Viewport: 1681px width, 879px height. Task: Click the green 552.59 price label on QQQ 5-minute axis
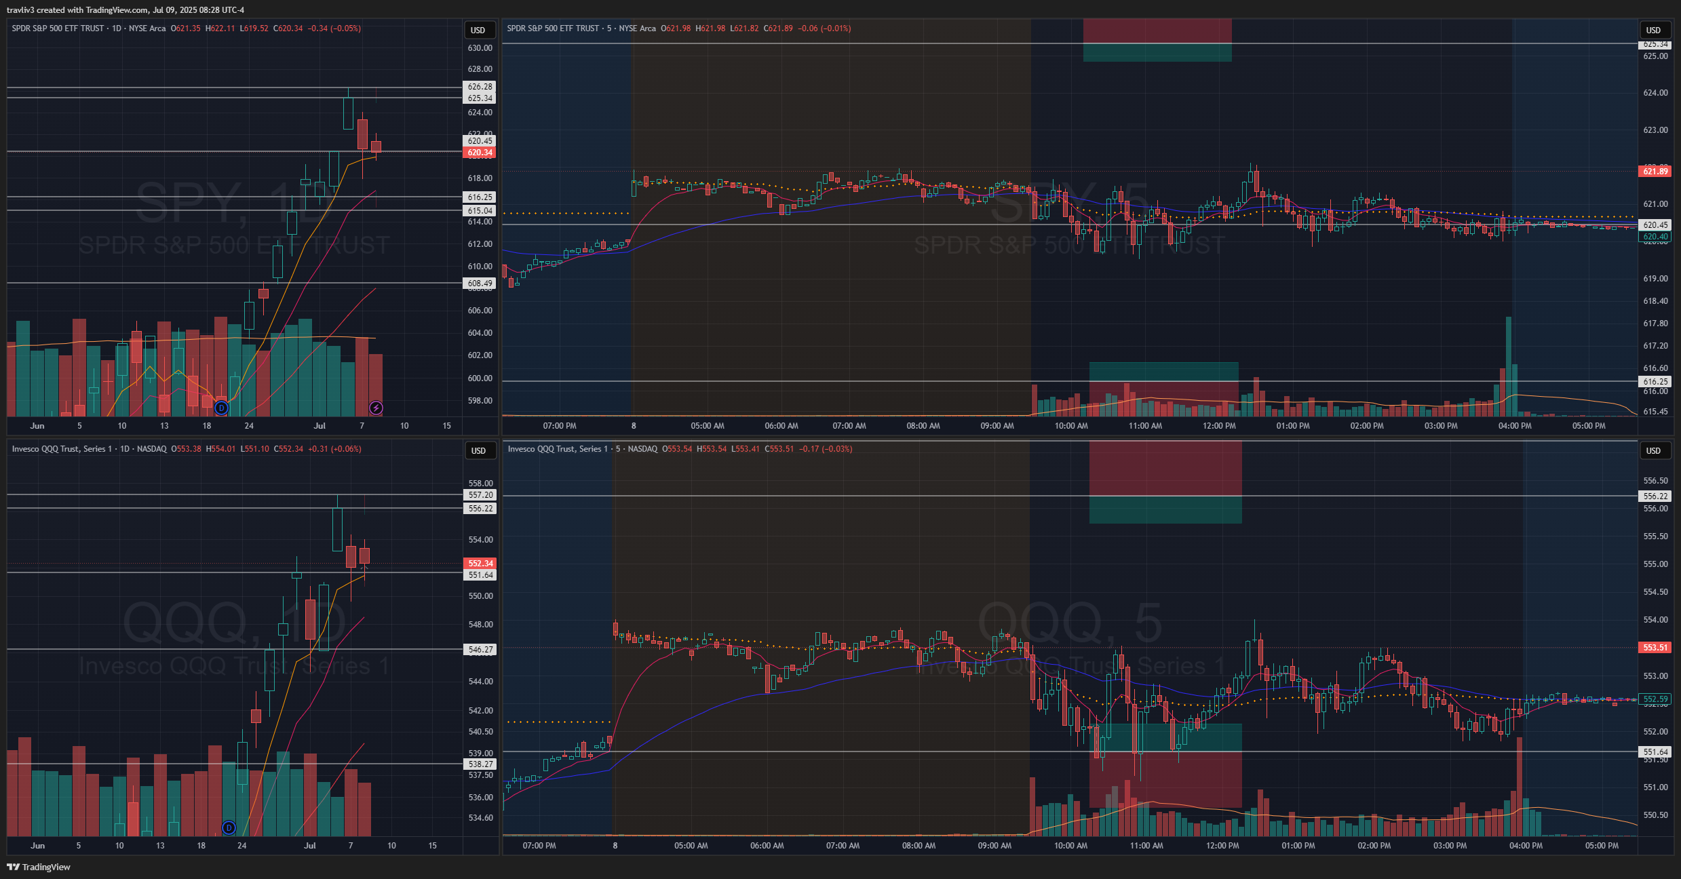[x=1655, y=699]
